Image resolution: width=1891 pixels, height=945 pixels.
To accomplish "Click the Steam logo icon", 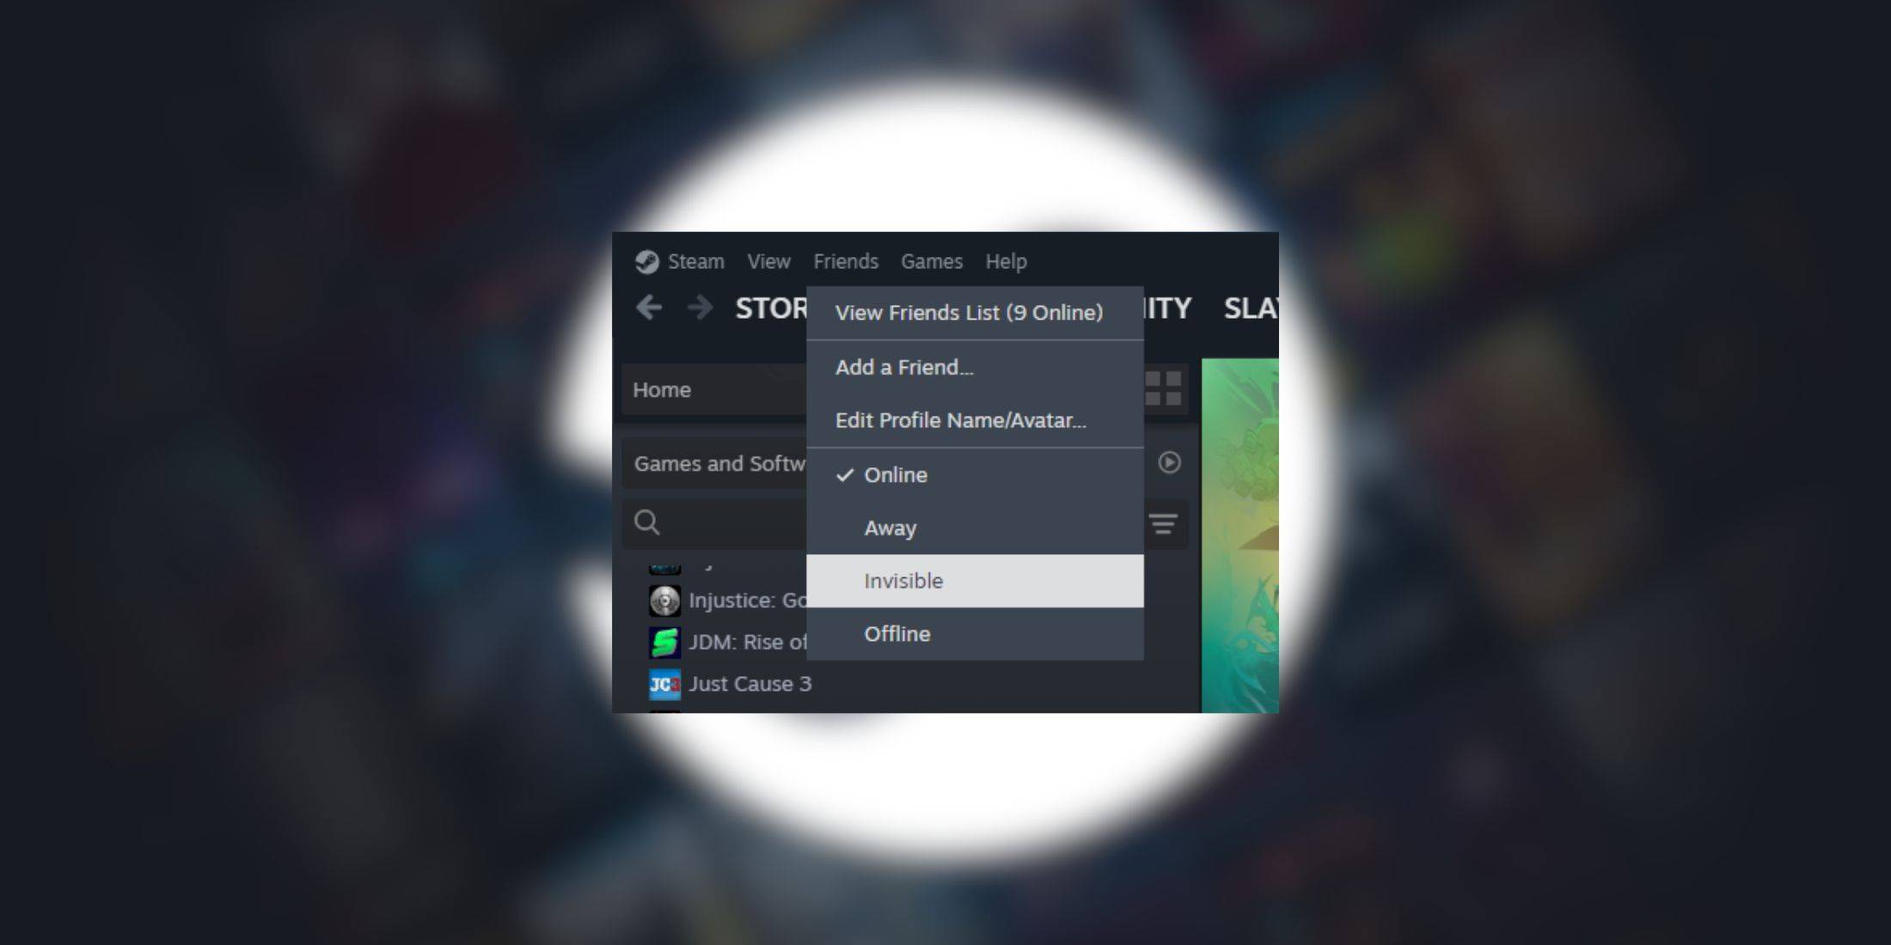I will pos(647,261).
